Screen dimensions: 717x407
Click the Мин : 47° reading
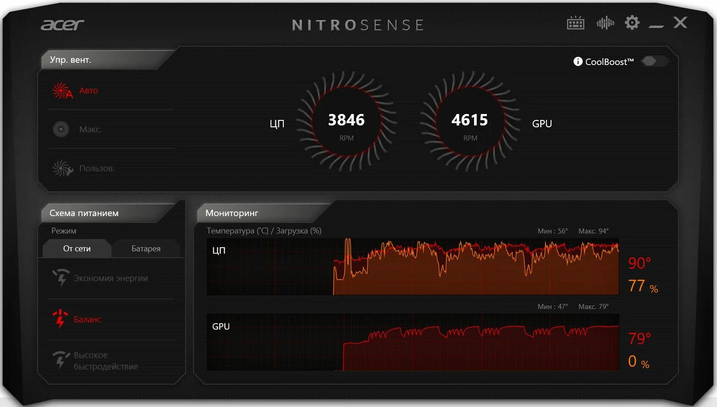[x=552, y=307]
